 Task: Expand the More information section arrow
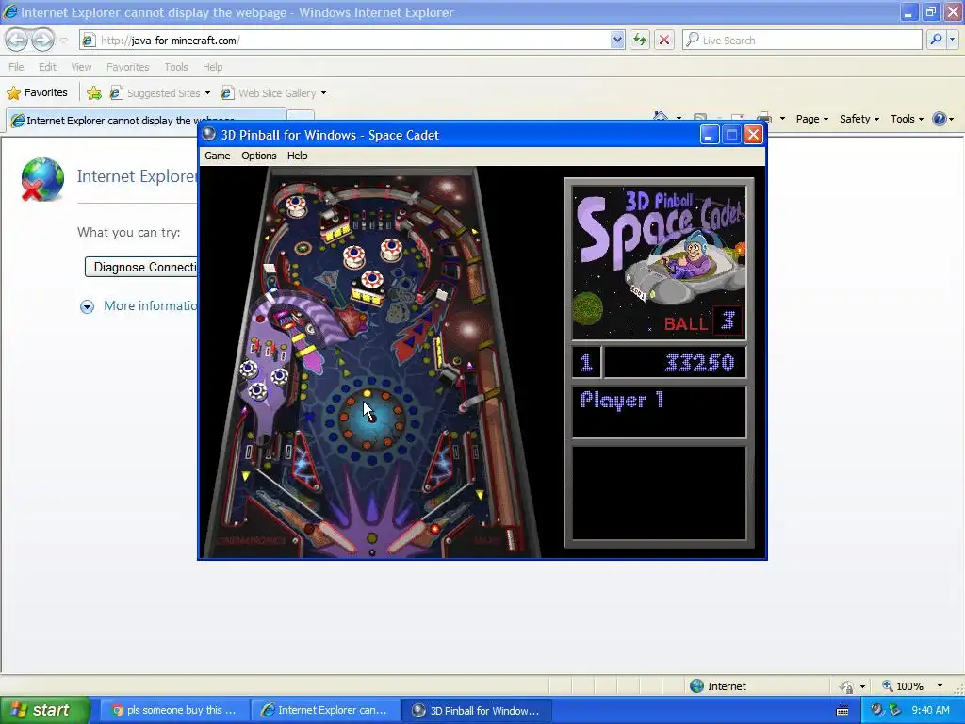pos(88,306)
